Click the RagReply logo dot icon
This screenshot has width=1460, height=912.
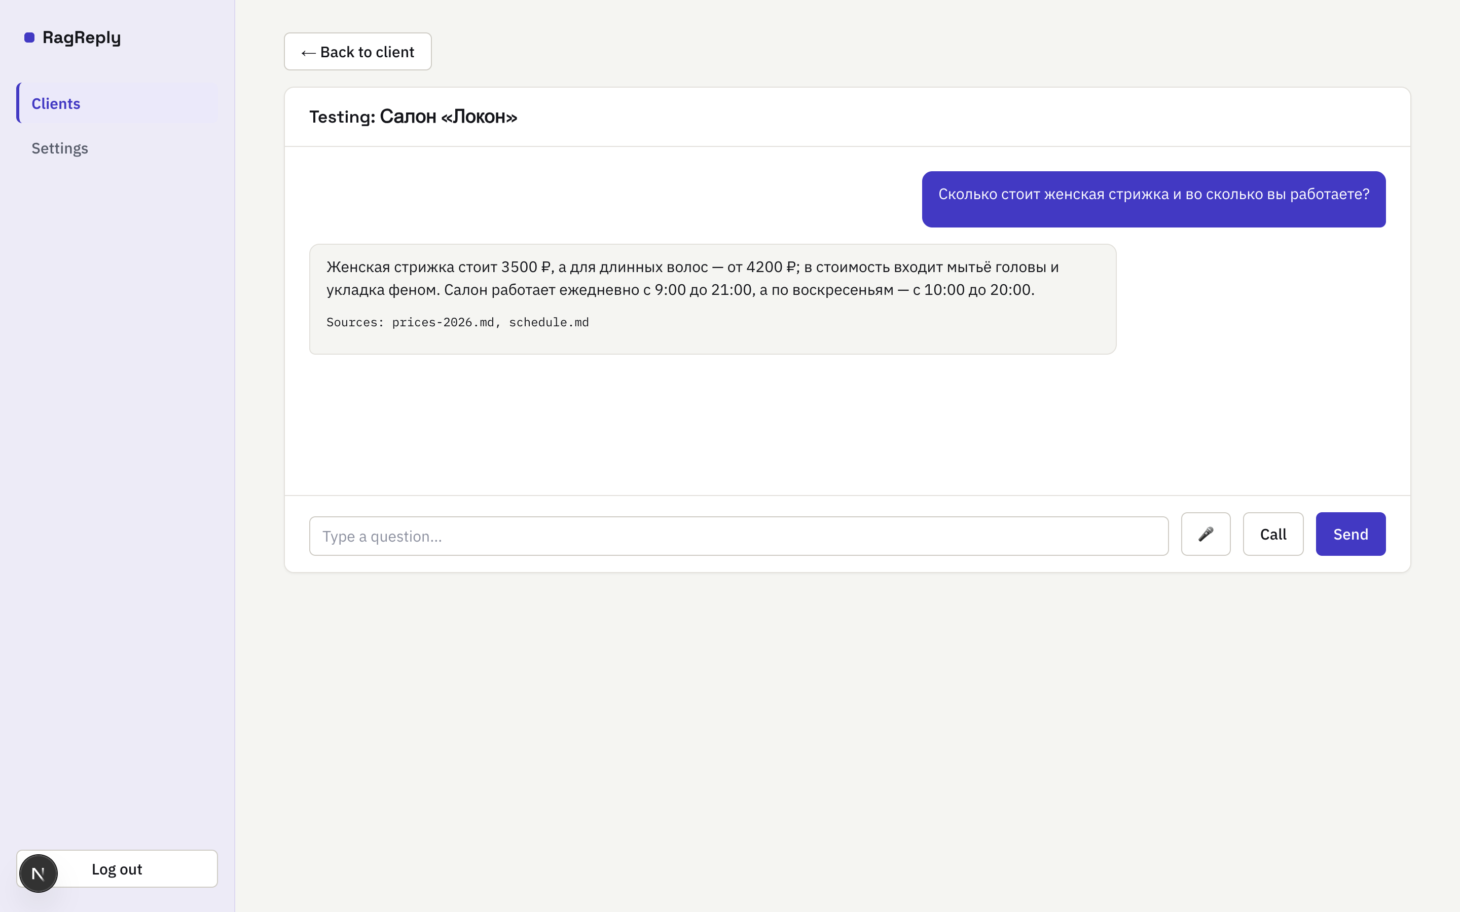[x=29, y=37]
